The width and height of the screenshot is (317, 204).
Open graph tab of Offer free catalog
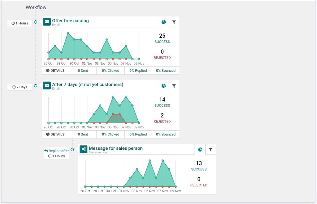pos(164,22)
